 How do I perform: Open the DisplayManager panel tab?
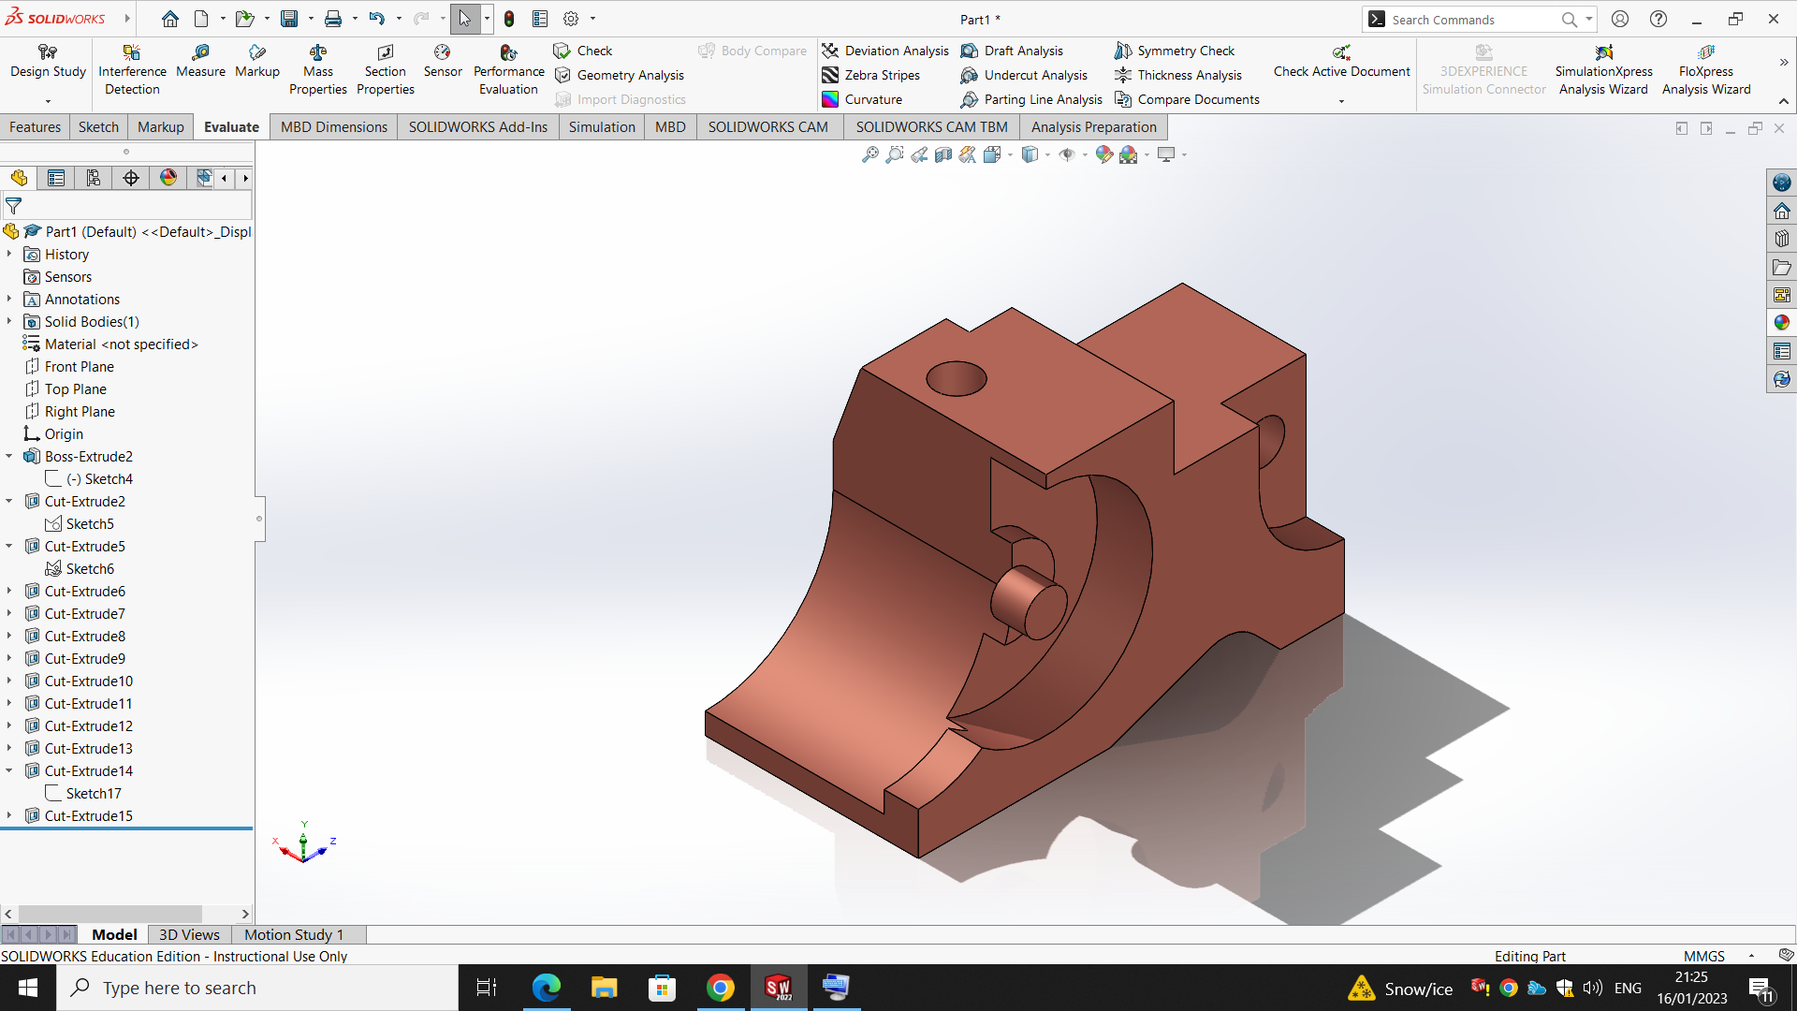point(168,178)
